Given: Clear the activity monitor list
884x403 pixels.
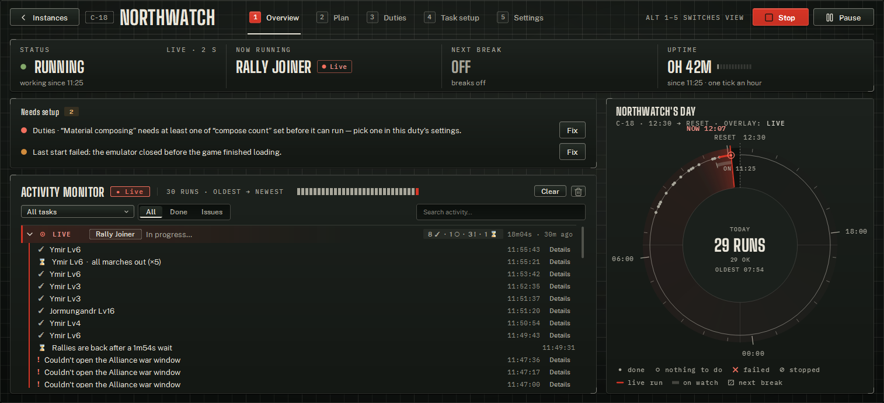Looking at the screenshot, I should click(550, 192).
